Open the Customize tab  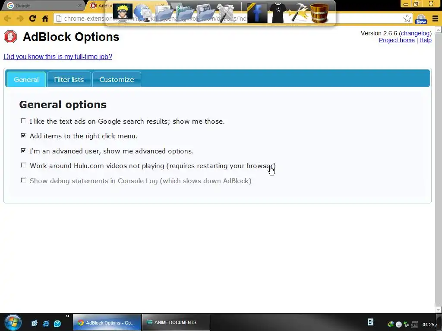(117, 79)
